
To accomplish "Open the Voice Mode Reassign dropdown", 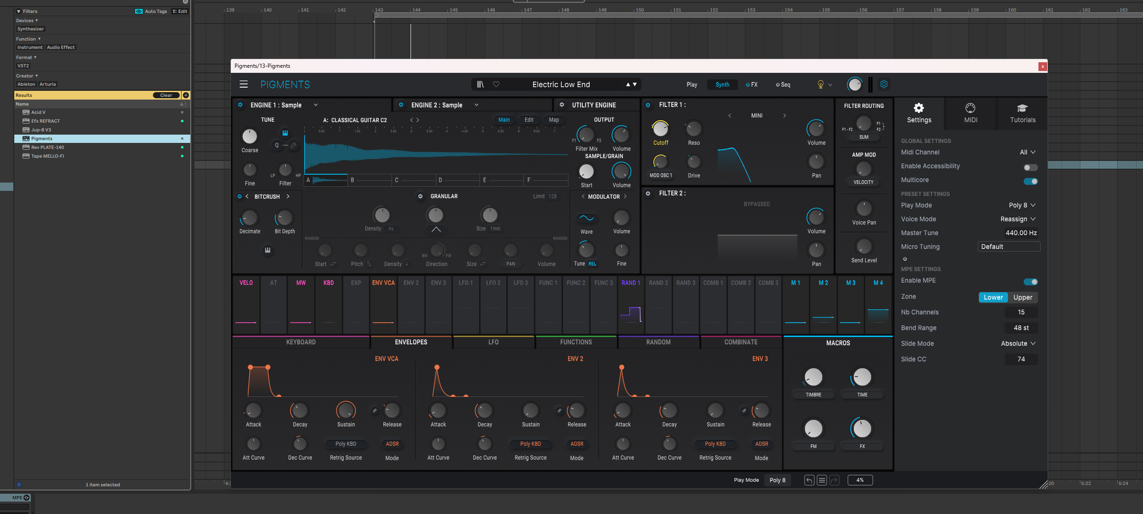I will (1018, 219).
